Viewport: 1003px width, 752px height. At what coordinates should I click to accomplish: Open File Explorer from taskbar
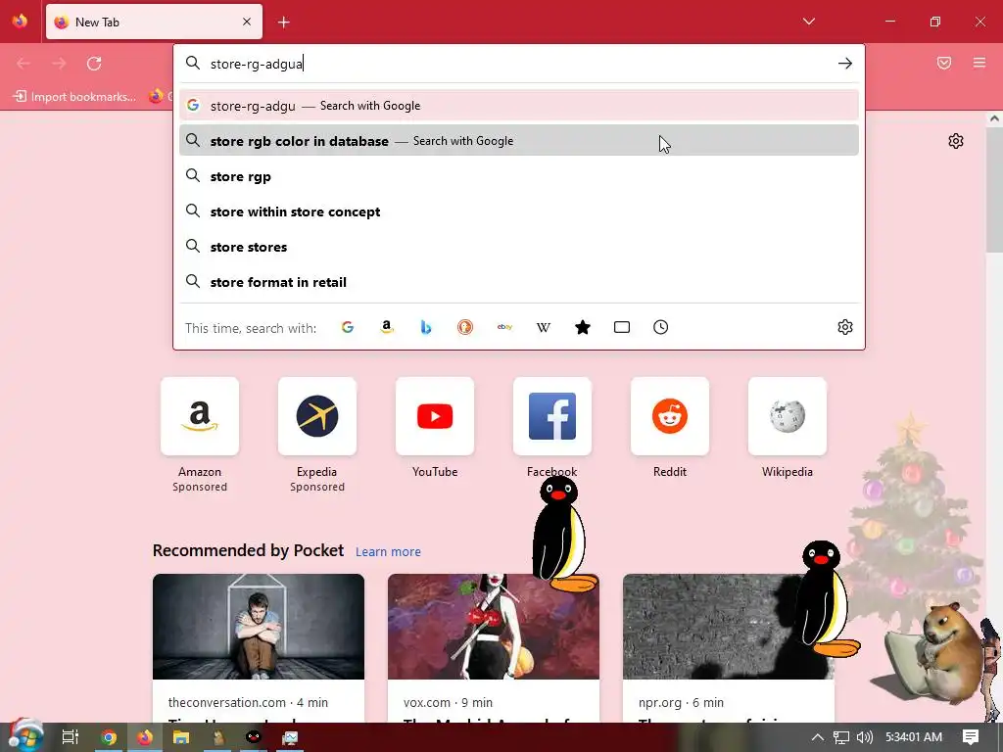181,737
